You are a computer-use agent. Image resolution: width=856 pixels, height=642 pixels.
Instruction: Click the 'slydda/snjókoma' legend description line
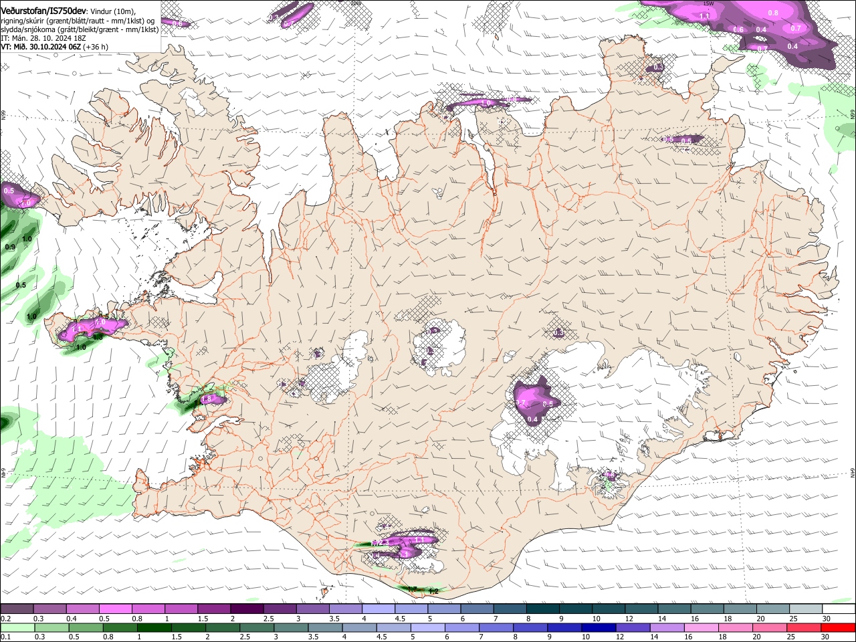point(80,29)
